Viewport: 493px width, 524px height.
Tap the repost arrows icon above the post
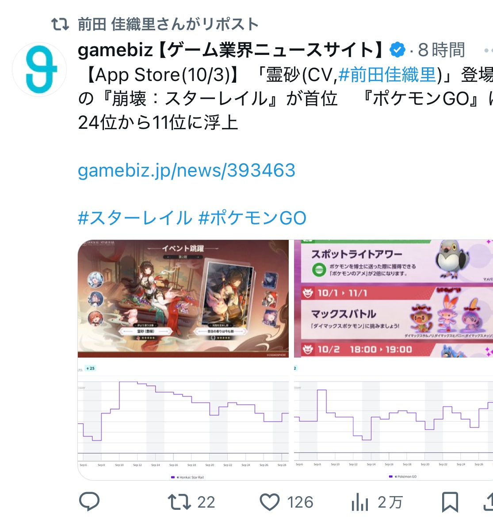point(60,24)
